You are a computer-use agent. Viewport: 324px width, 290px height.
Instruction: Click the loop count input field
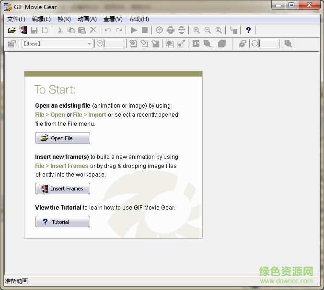pos(269,44)
